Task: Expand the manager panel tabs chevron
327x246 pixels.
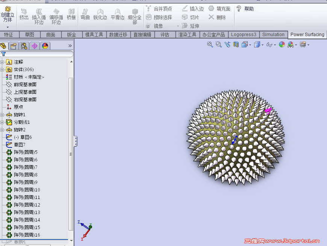Action: coord(70,46)
